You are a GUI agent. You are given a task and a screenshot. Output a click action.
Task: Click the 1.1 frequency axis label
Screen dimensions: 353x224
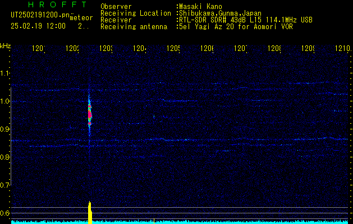click(x=5, y=73)
